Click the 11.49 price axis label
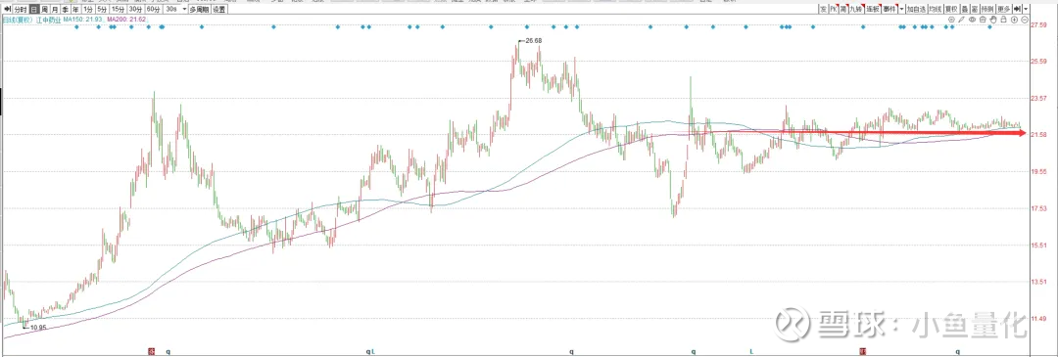The height and width of the screenshot is (357, 1058). pos(1037,318)
